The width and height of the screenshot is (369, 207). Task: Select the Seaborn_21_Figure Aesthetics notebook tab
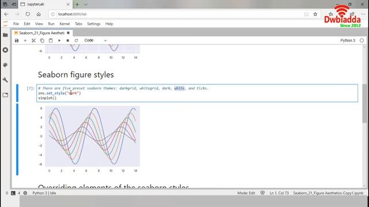(x=42, y=33)
